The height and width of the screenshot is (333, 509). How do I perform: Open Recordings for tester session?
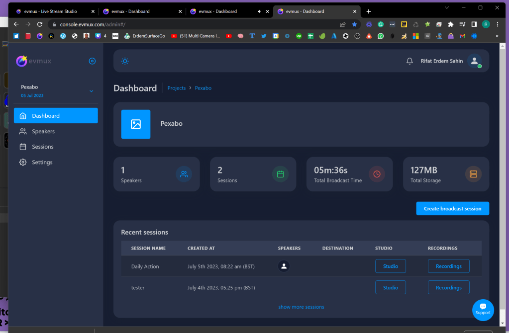point(449,288)
